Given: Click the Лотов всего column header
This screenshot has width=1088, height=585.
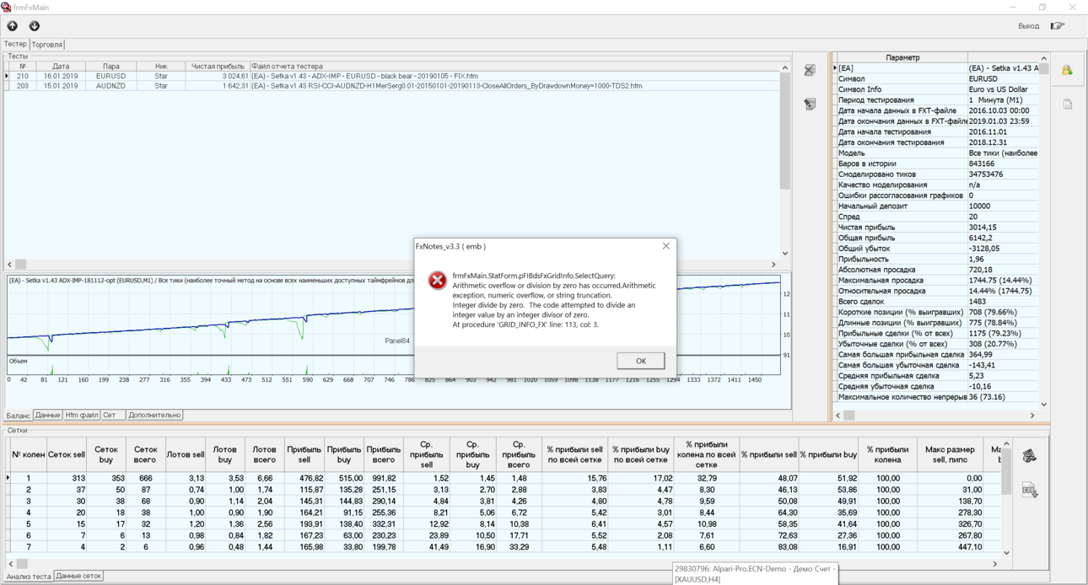Looking at the screenshot, I should 264,454.
